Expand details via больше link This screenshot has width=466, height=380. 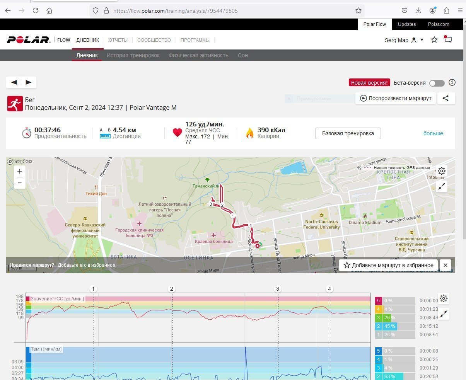point(433,133)
